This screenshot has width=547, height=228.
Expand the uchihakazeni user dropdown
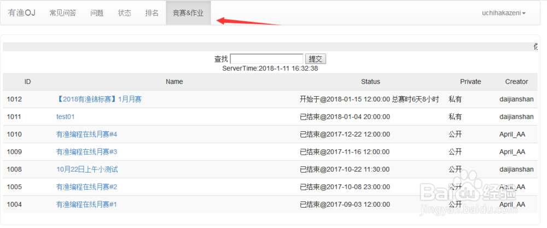click(x=504, y=13)
